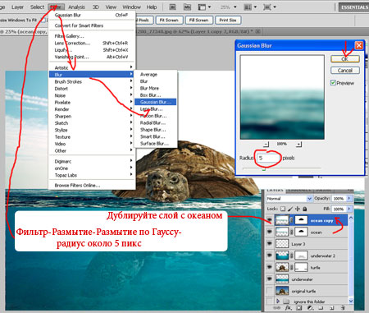The width and height of the screenshot is (369, 313).
Task: Hide the underwater 2 layer
Action: [270, 255]
